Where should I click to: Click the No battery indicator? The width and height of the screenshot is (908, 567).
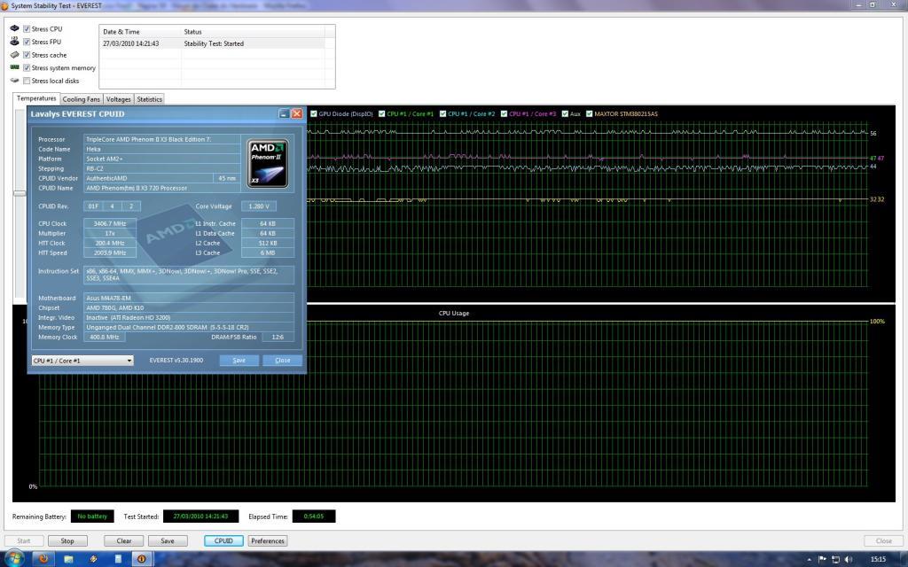(x=92, y=517)
